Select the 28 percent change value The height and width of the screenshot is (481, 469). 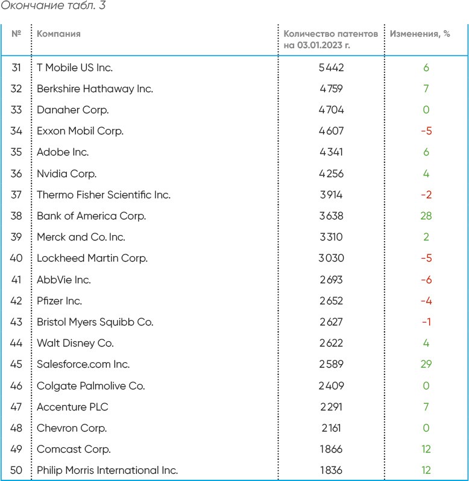pos(426,216)
